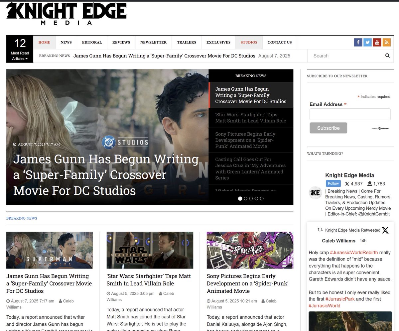Open the Star Wars Starfighter article thumbnail
This screenshot has width=399, height=331.
[150, 250]
